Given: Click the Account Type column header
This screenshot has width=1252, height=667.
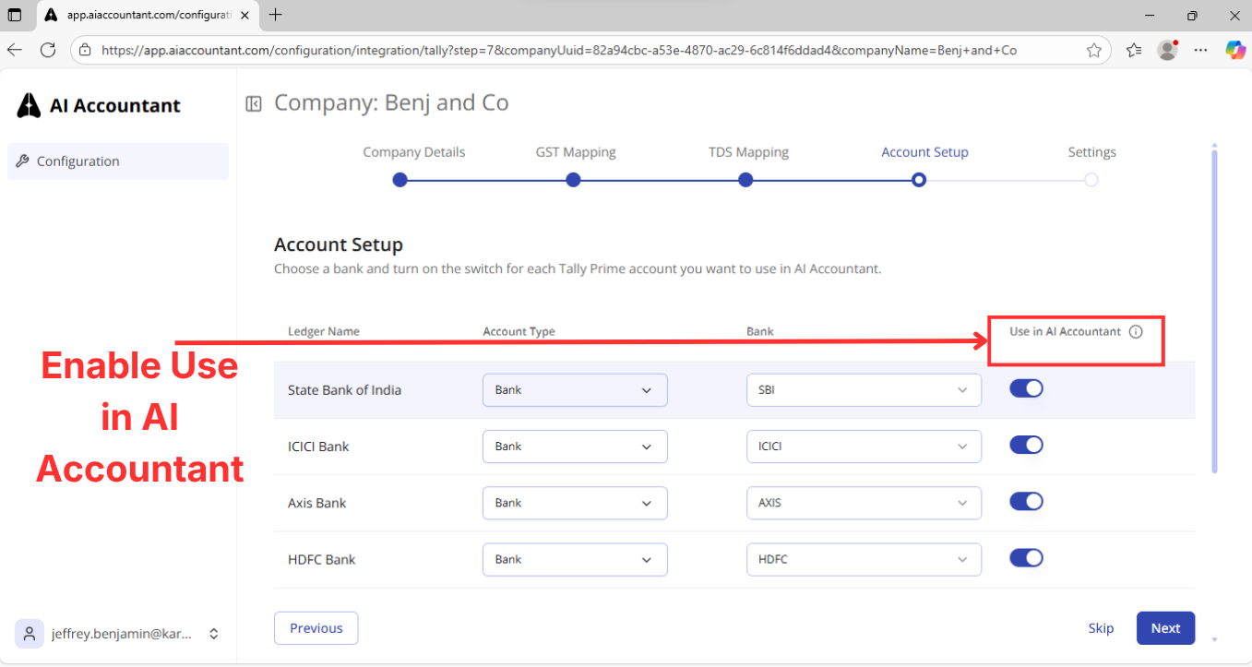Looking at the screenshot, I should (519, 331).
